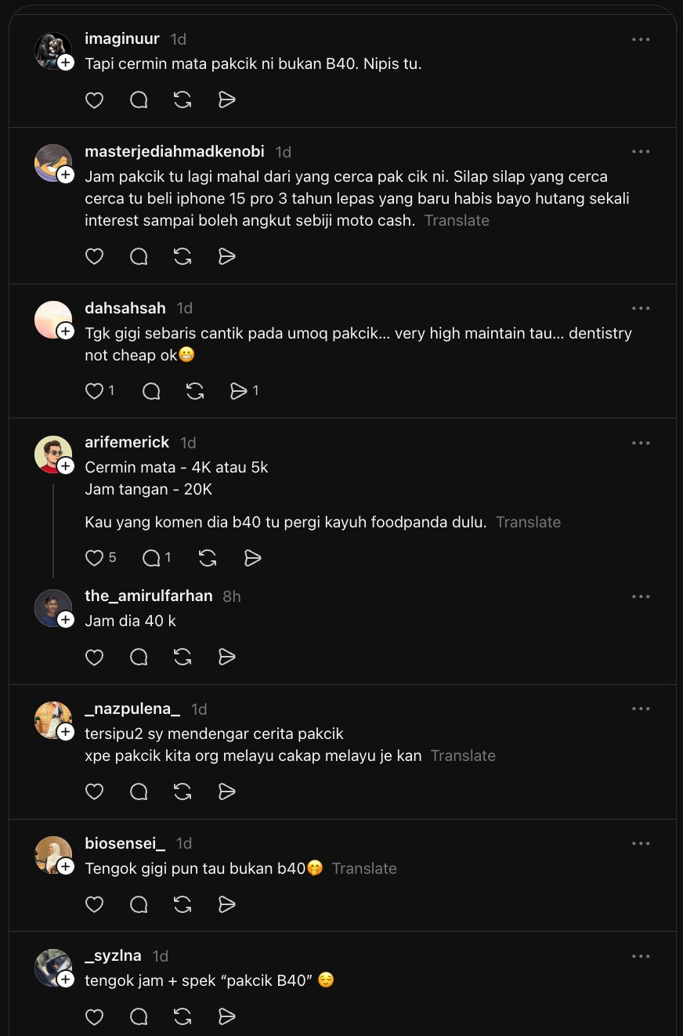
Task: Like imaginuur's comment with the heart icon
Action: 94,100
